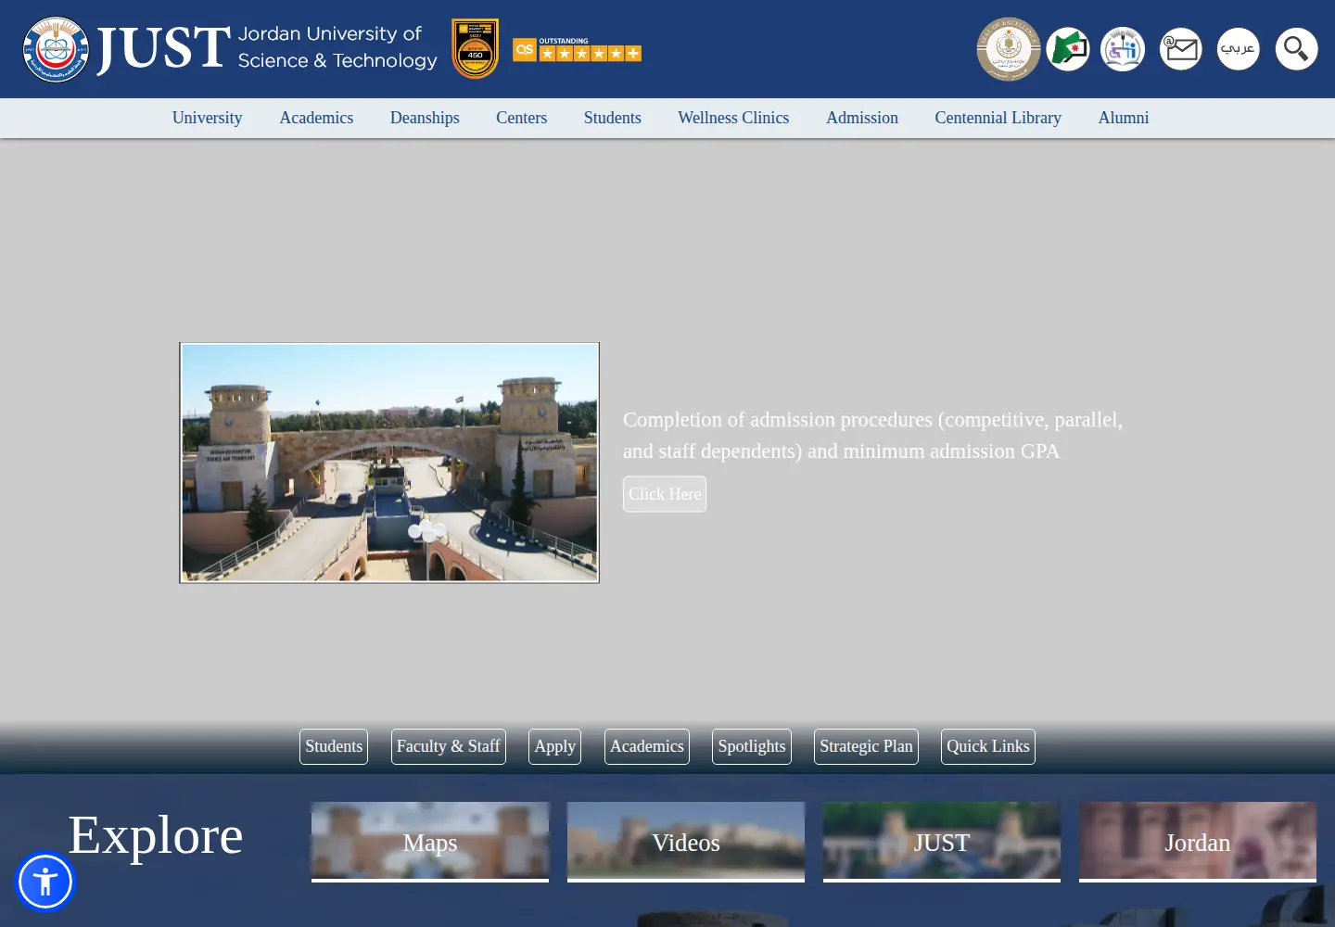Open the Jordan explore tile
The width and height of the screenshot is (1335, 927).
1198,842
